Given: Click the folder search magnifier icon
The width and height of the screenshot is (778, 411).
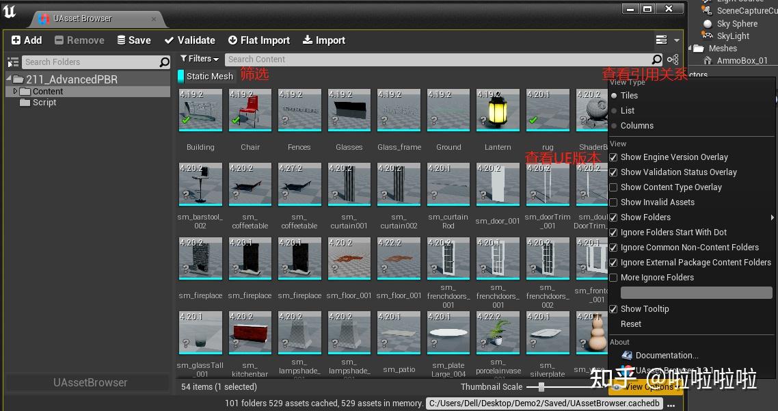Looking at the screenshot, I should coord(164,62).
